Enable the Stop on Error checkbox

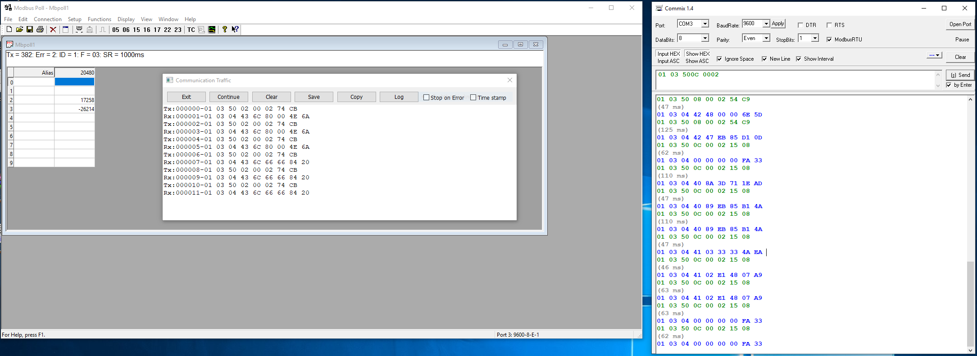coord(426,98)
